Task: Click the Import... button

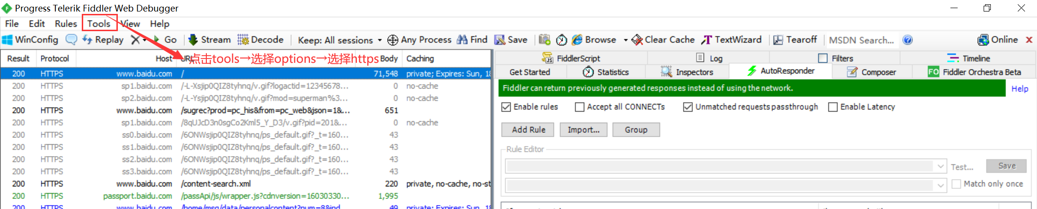Action: pyautogui.click(x=583, y=130)
